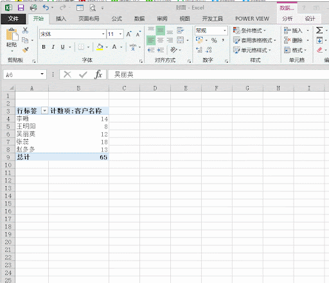
Task: Click the Increase Font Size icon
Action: click(129, 34)
